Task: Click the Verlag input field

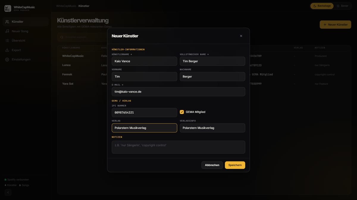Action: [144, 128]
